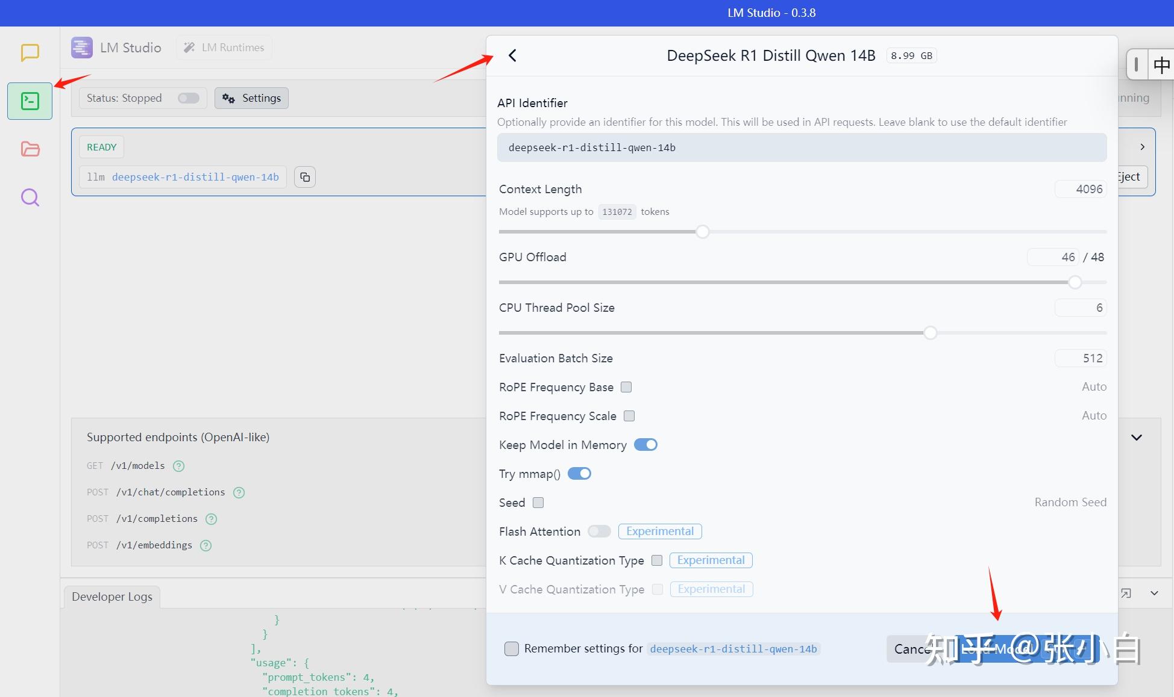This screenshot has width=1174, height=697.
Task: Disable Keep Model in Memory
Action: click(645, 445)
